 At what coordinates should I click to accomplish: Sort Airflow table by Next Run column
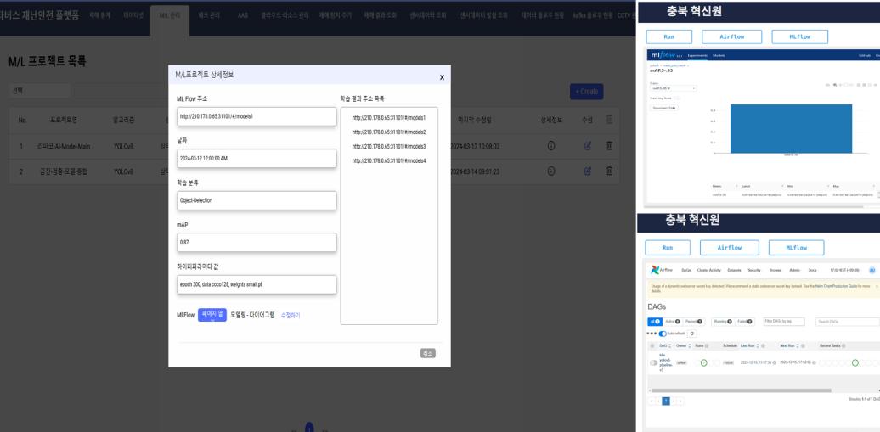(x=789, y=345)
